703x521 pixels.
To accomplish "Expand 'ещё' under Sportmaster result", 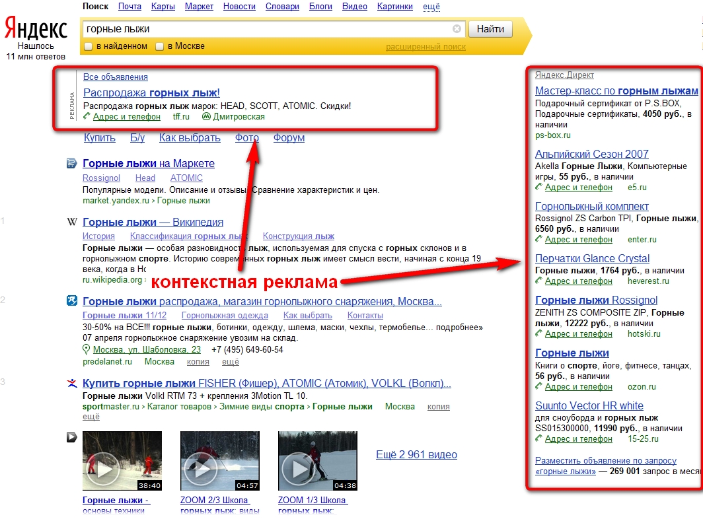I will [91, 417].
